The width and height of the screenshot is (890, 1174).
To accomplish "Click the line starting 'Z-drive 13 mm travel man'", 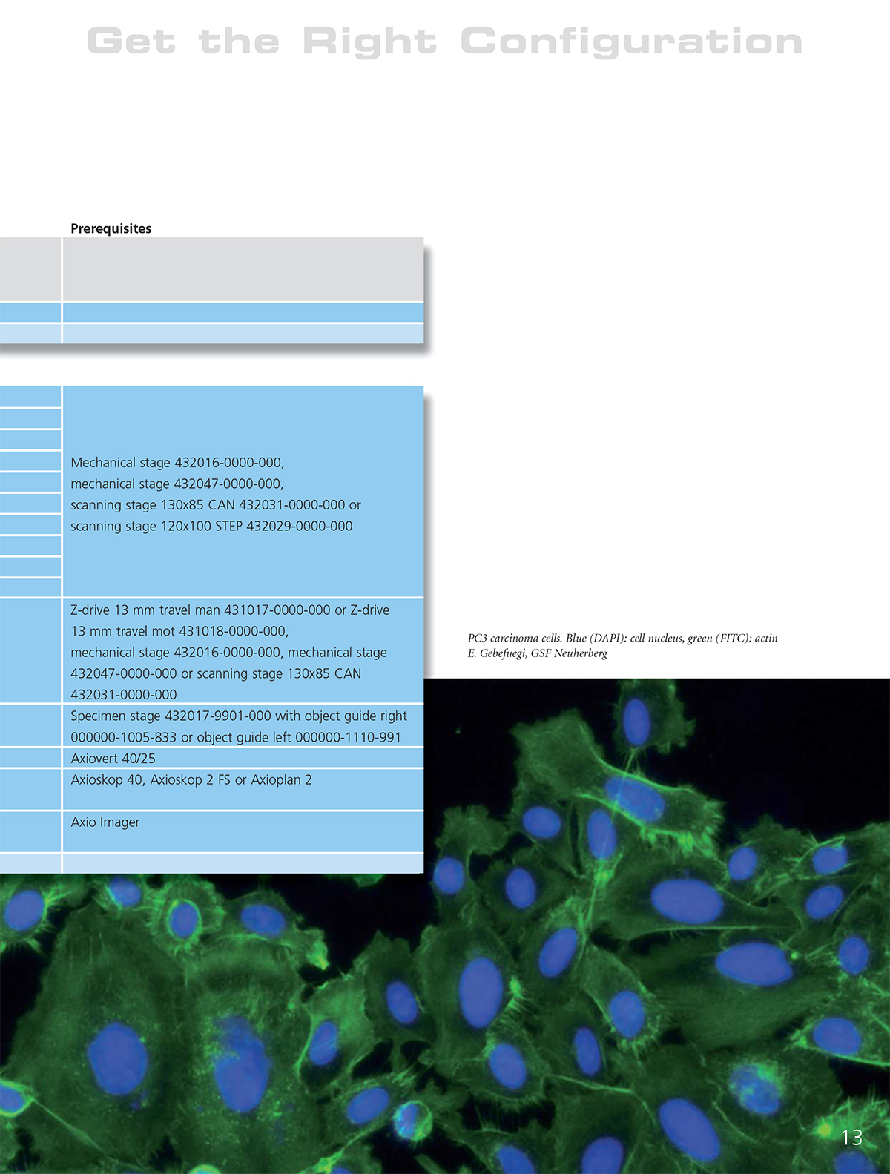I will pyautogui.click(x=230, y=610).
